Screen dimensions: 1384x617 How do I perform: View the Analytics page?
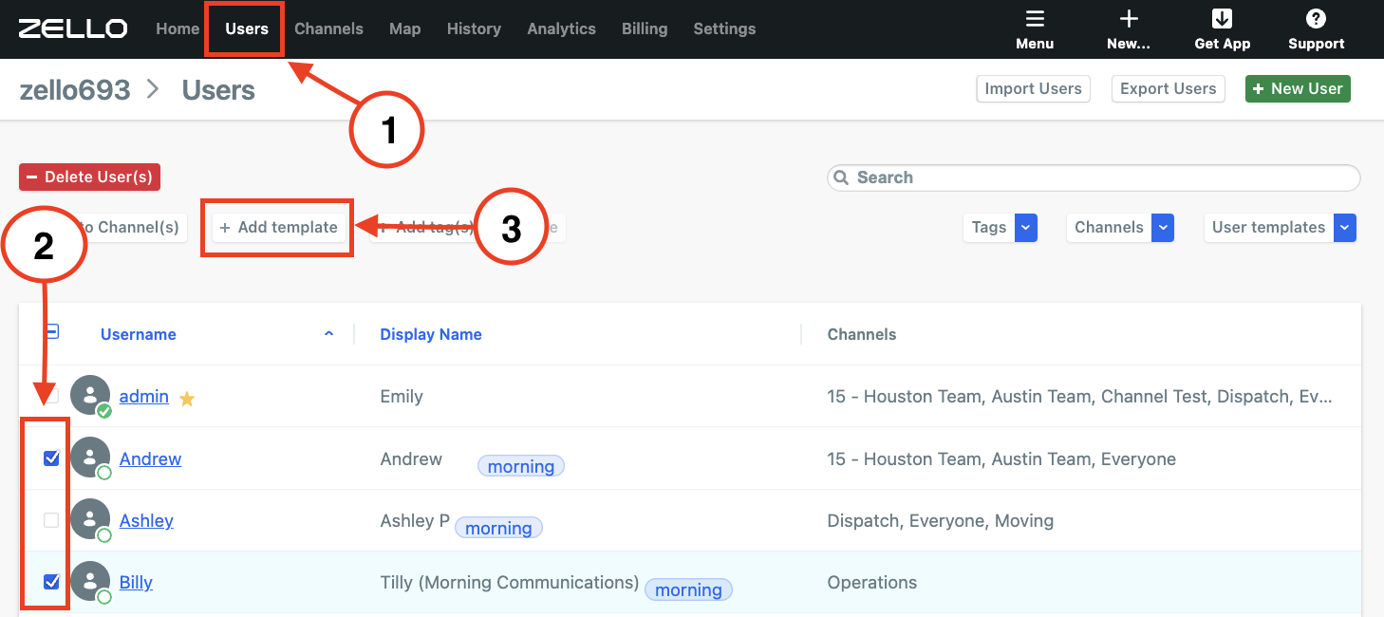[x=561, y=28]
